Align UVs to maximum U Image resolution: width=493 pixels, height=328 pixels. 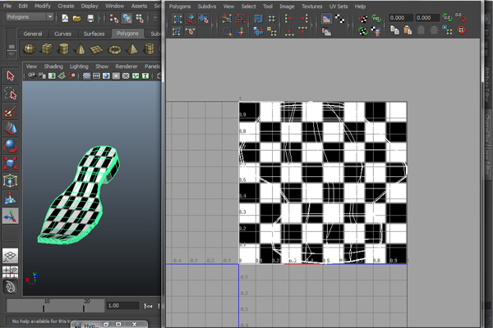303,19
